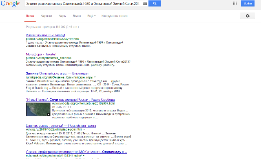Click the pikabu.ru/story/metafora_1801384 URL text
The width and height of the screenshot is (261, 159).
[x=49, y=58]
